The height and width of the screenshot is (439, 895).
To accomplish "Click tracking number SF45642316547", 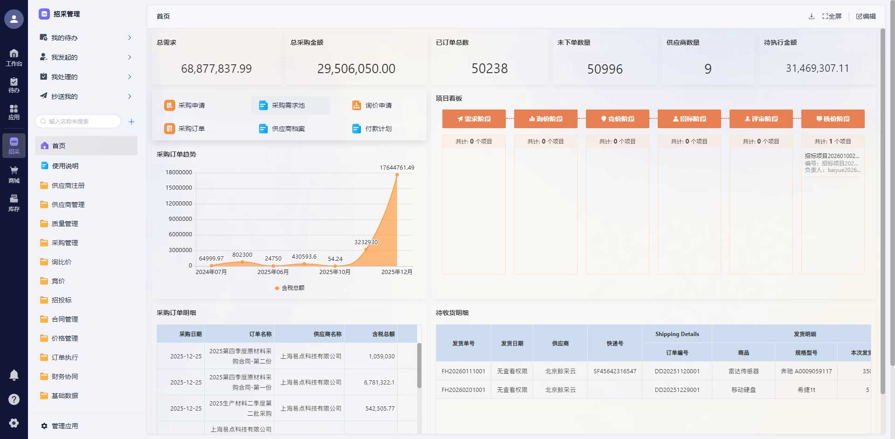I will [615, 371].
